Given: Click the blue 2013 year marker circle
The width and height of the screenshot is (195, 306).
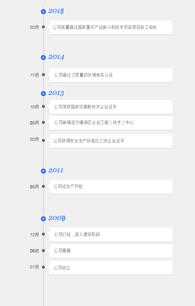Looking at the screenshot, I should click(x=43, y=94).
